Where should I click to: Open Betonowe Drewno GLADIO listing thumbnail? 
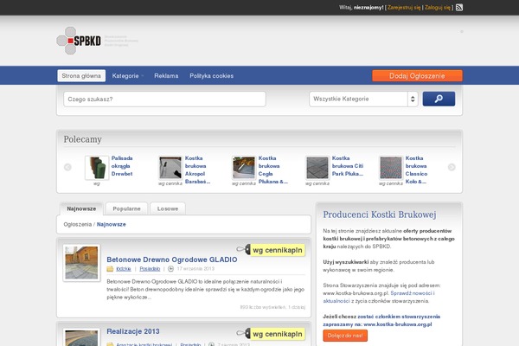pos(81,263)
